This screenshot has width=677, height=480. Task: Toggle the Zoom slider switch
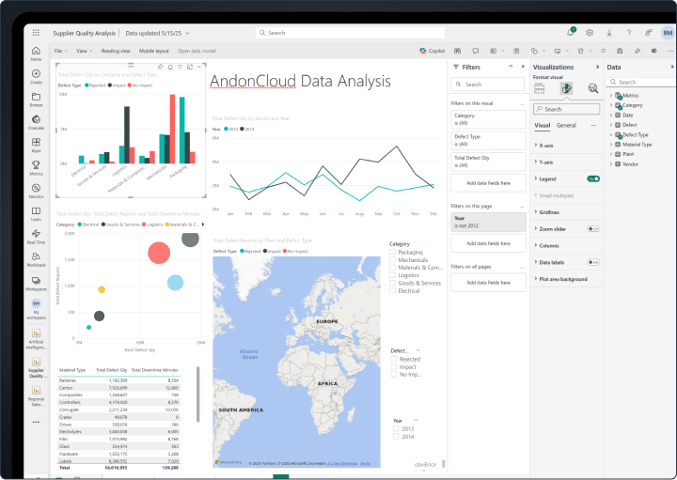(593, 228)
